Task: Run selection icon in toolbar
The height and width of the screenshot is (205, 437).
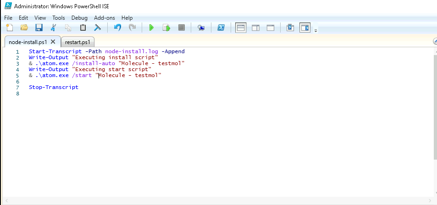Action: [x=166, y=28]
